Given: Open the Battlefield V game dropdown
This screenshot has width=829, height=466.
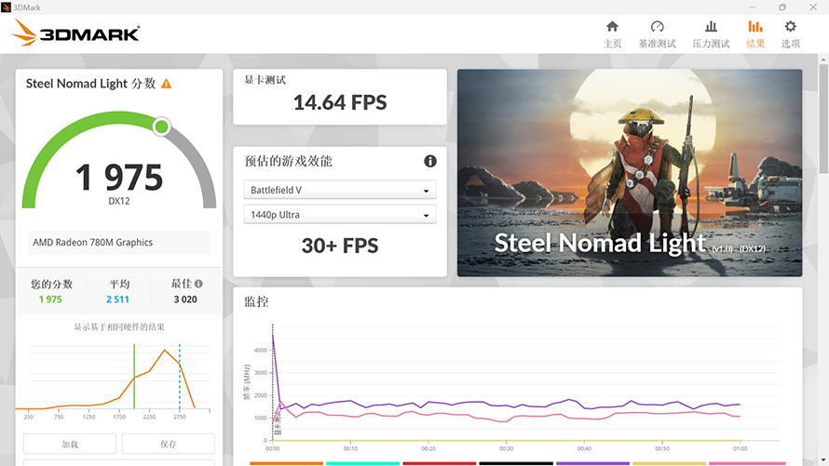Looking at the screenshot, I should coord(340,190).
